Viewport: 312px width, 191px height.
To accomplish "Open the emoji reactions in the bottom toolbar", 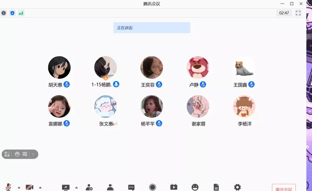I will (195, 187).
